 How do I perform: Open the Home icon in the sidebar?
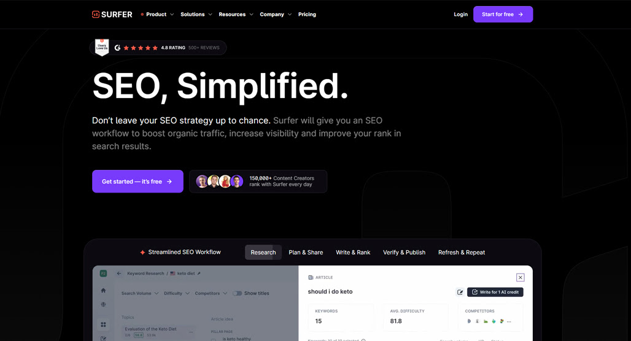tap(103, 290)
